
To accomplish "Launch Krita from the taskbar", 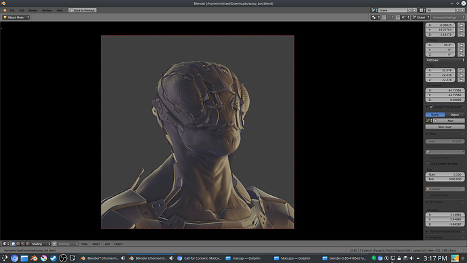I will click(x=44, y=258).
